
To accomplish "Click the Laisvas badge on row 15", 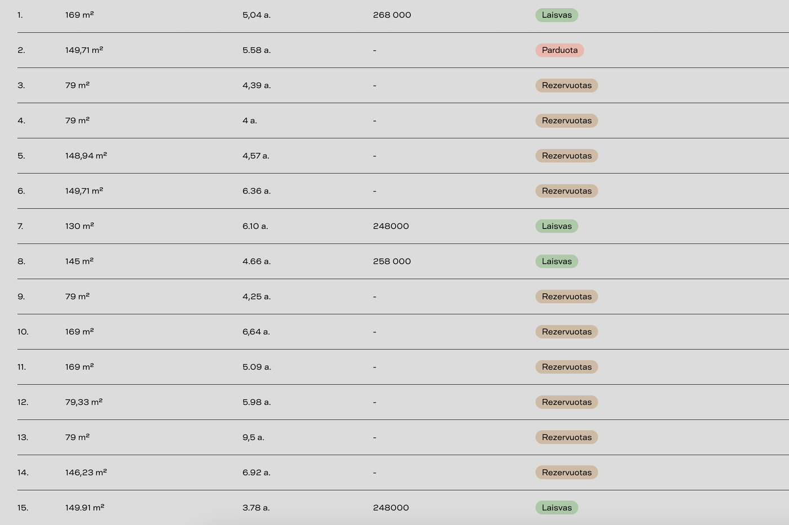I will [x=556, y=507].
